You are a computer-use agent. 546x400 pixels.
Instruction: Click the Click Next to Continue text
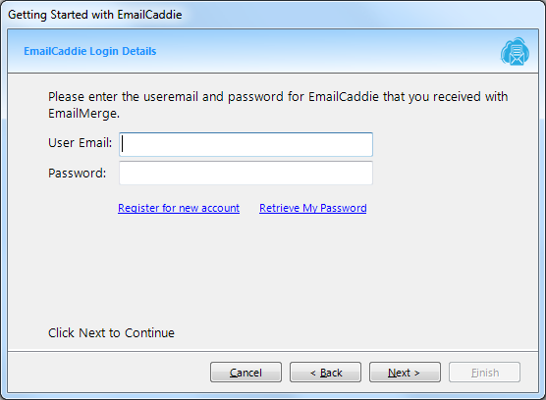(x=111, y=333)
